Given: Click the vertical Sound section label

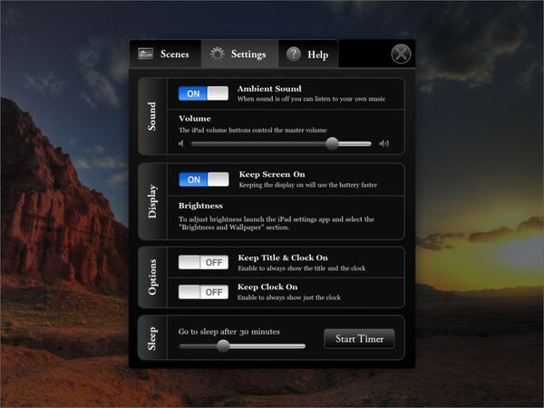Looking at the screenshot, I should pyautogui.click(x=151, y=116).
